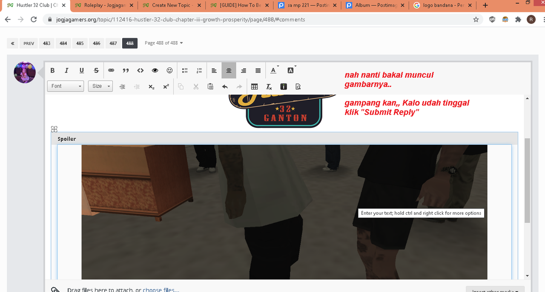This screenshot has width=545, height=292.
Task: Click the address bar URL
Action: [x=181, y=20]
